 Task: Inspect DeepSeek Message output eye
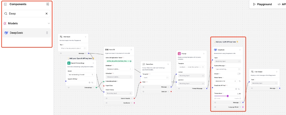[215, 103]
